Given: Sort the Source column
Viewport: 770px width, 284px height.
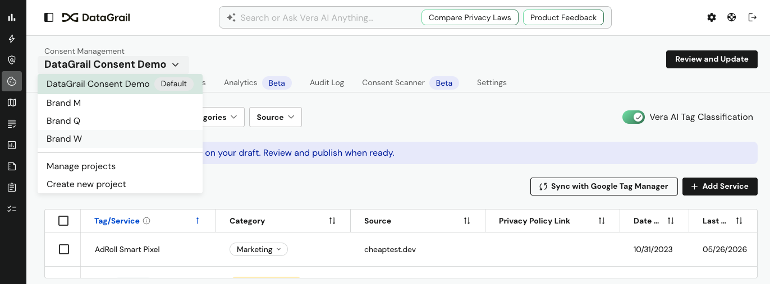Looking at the screenshot, I should pyautogui.click(x=467, y=221).
